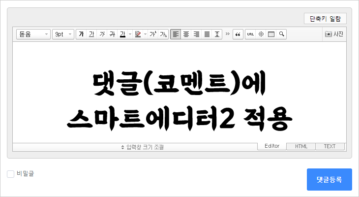The width and height of the screenshot is (359, 197).
Task: Switch to the HTML tab
Action: pyautogui.click(x=301, y=146)
